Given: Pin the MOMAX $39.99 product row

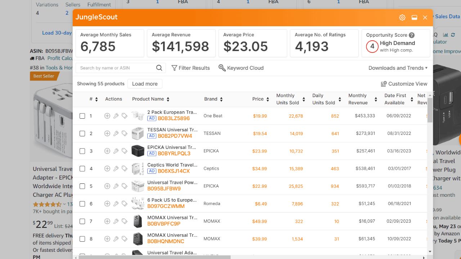Looking at the screenshot, I should pyautogui.click(x=116, y=239).
